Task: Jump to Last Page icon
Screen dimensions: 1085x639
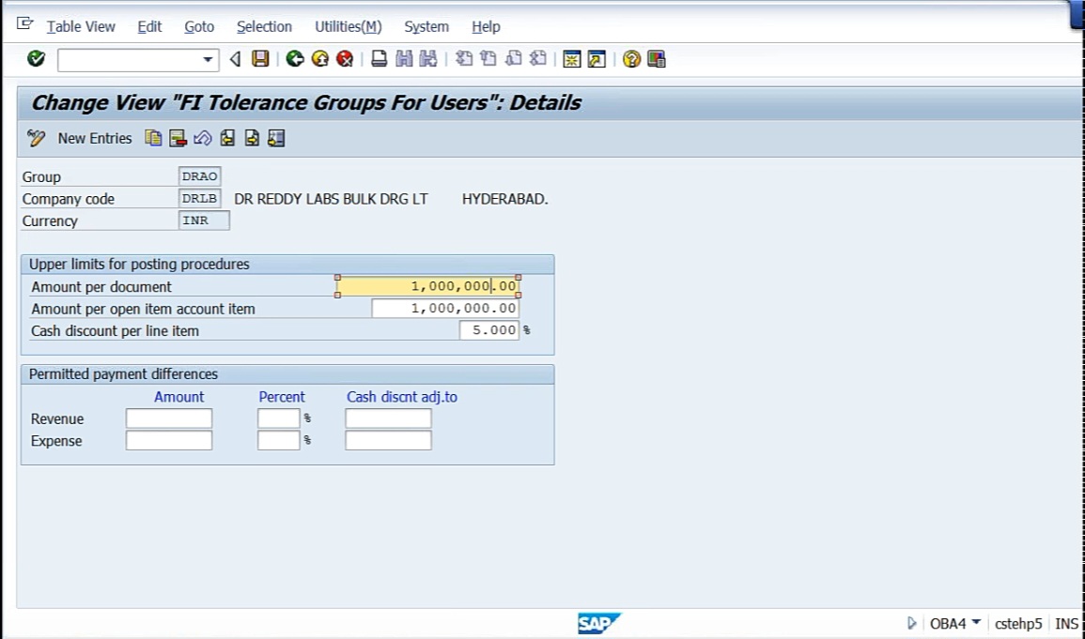Action: (537, 59)
